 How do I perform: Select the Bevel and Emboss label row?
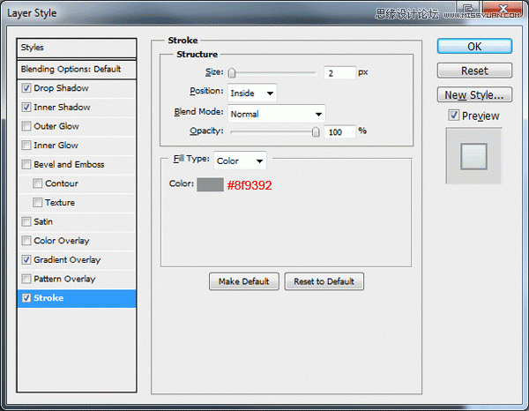(x=77, y=164)
